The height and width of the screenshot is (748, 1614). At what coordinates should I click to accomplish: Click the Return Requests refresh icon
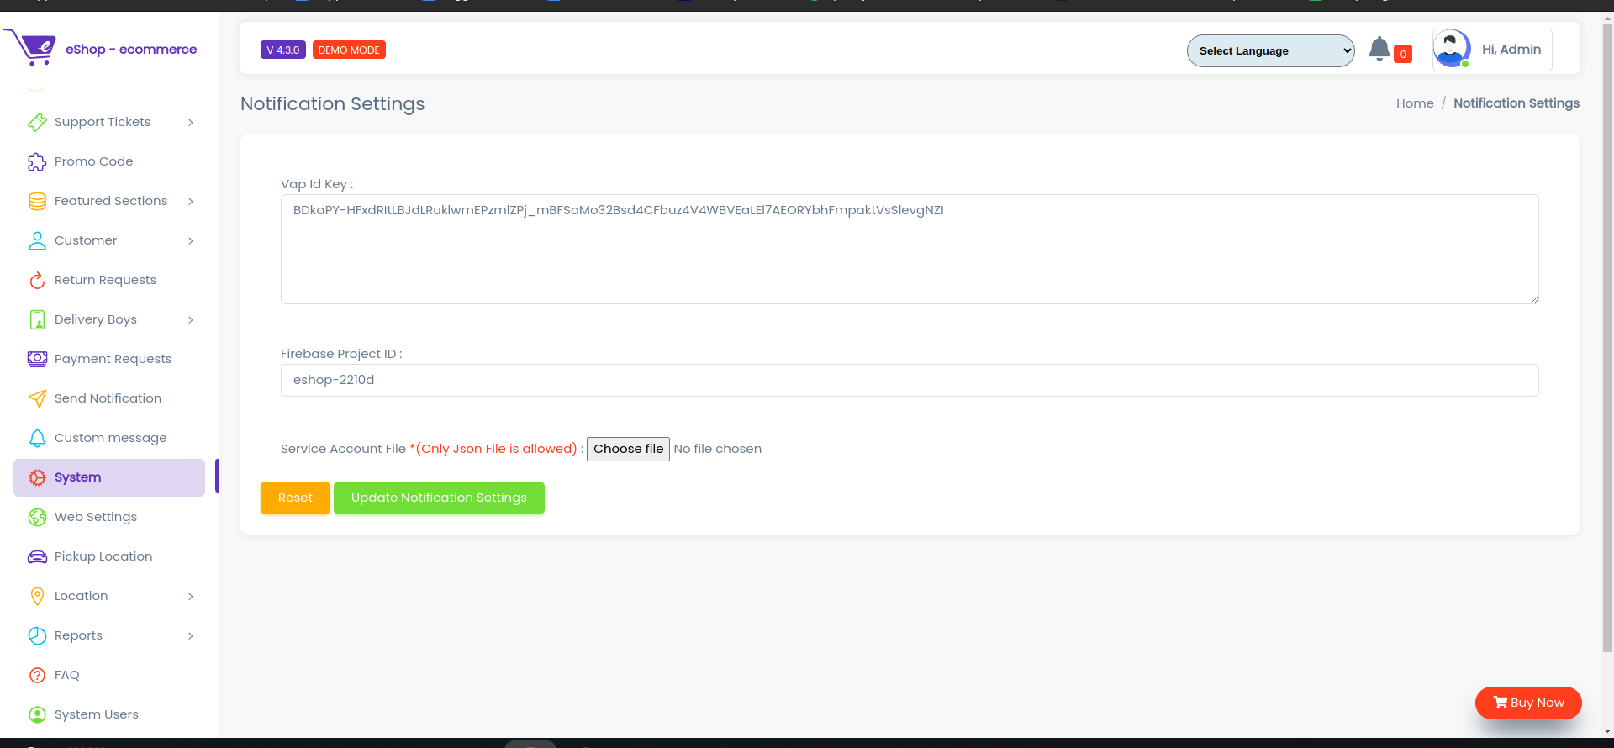37,280
